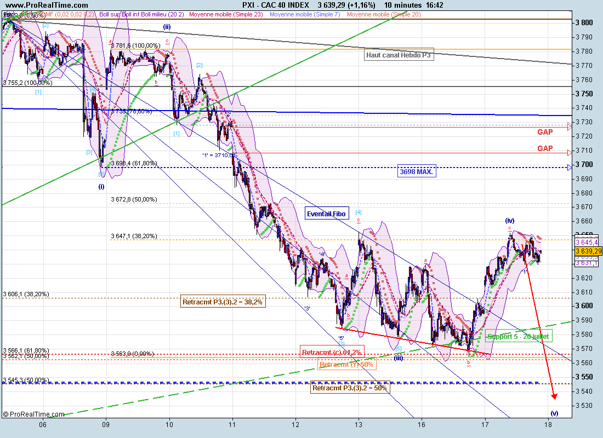This screenshot has height=438, width=603.
Task: Select the orange 'Retracmt (Y) 50%' label
Action: 346,365
